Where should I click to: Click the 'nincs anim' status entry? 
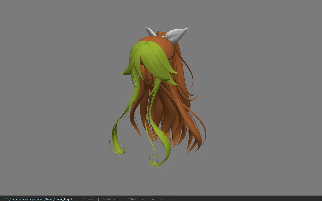click(x=161, y=199)
